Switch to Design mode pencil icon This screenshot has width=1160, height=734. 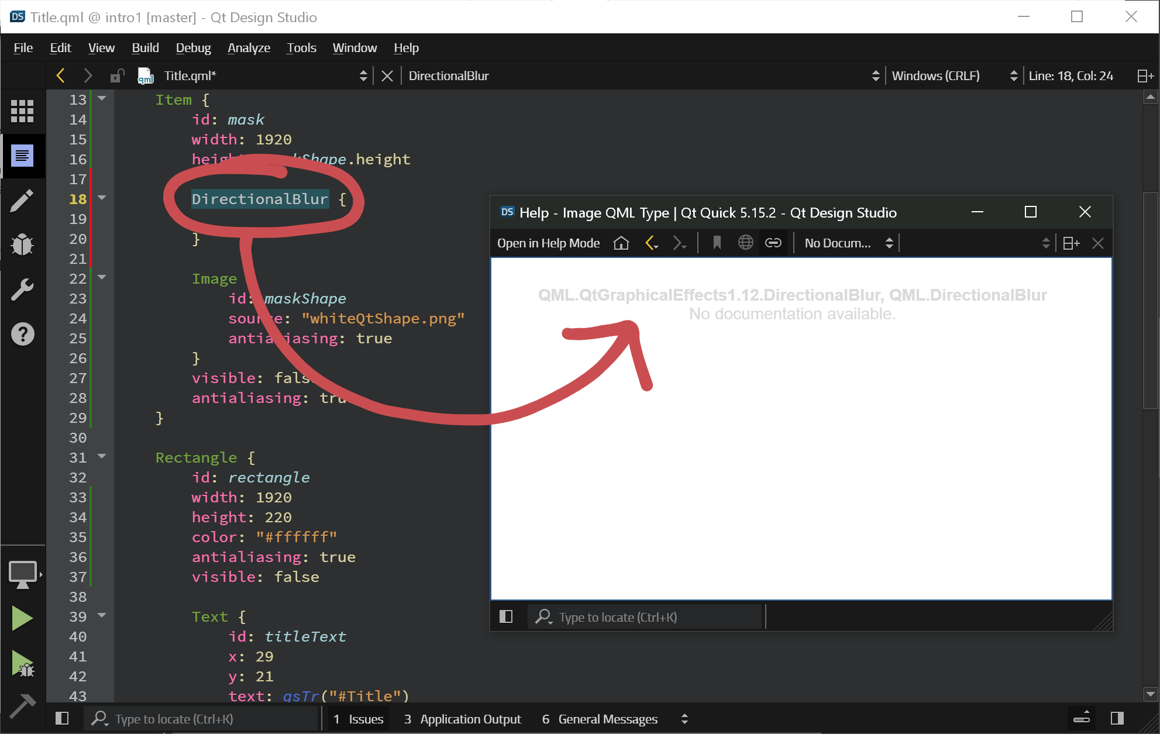tap(22, 201)
